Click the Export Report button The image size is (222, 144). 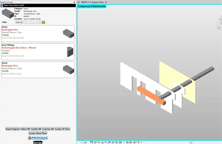coord(13,129)
